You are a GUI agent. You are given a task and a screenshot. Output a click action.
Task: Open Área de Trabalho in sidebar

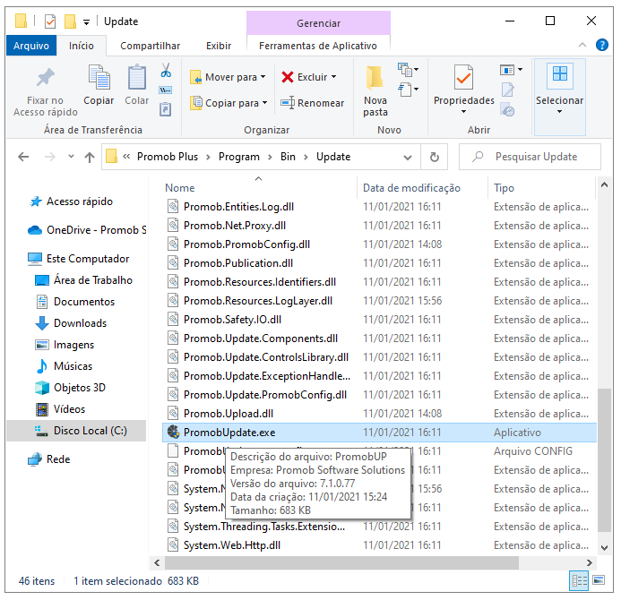[83, 280]
